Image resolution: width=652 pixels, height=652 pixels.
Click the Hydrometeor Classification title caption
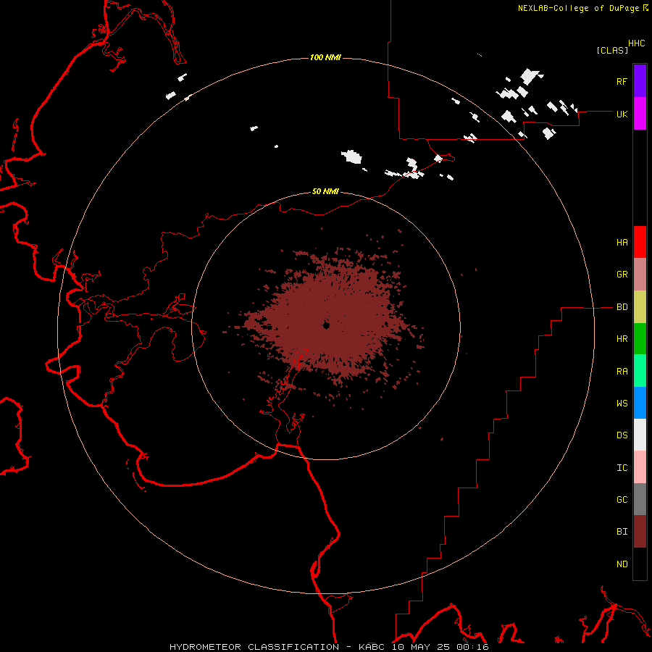click(x=329, y=647)
